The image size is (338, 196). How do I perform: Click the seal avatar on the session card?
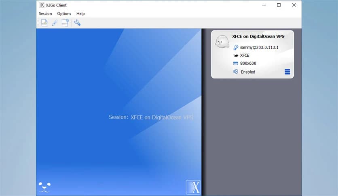click(222, 42)
